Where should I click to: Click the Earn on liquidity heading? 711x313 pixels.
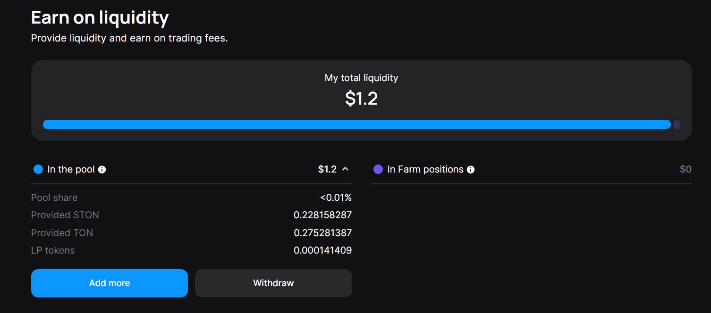(100, 18)
